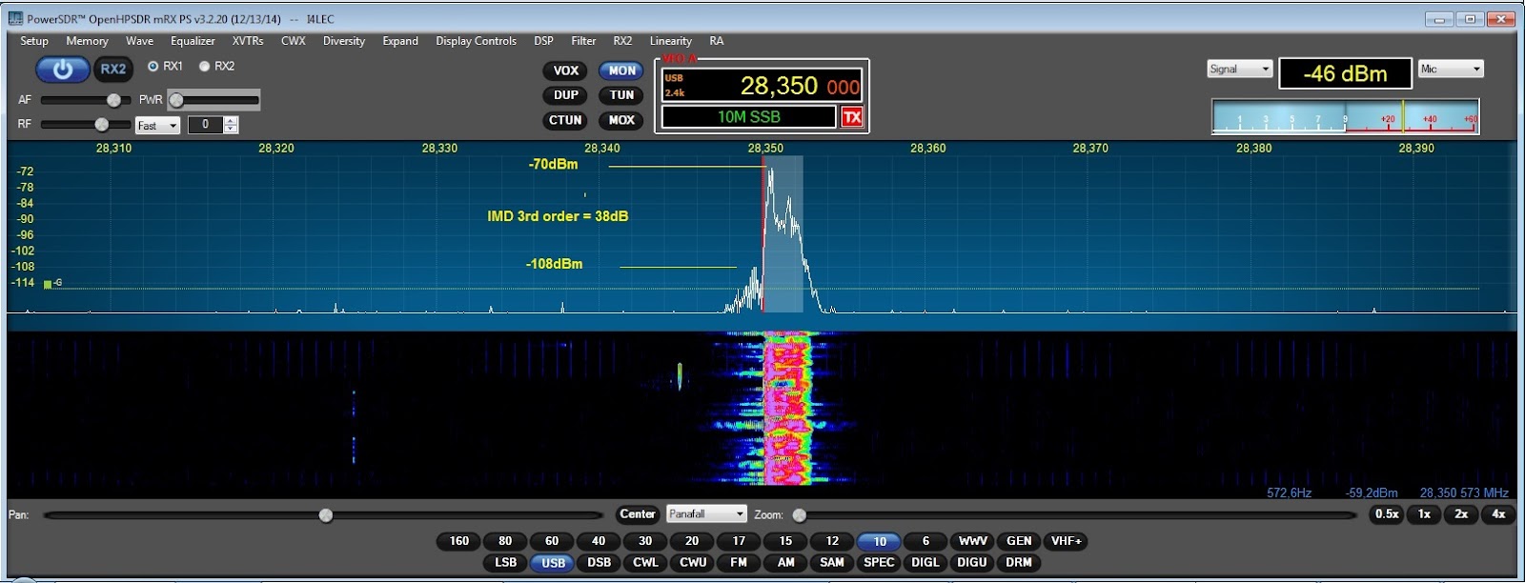The height and width of the screenshot is (583, 1525).
Task: Click the green AGC-G gain marker
Action: (48, 284)
